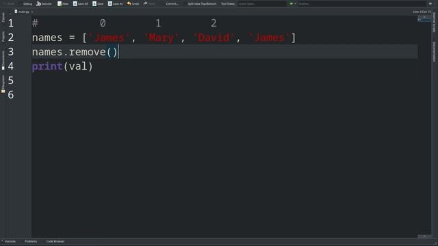Create a new file with New
Viewport: 438px width, 246px height.
coord(63,3)
